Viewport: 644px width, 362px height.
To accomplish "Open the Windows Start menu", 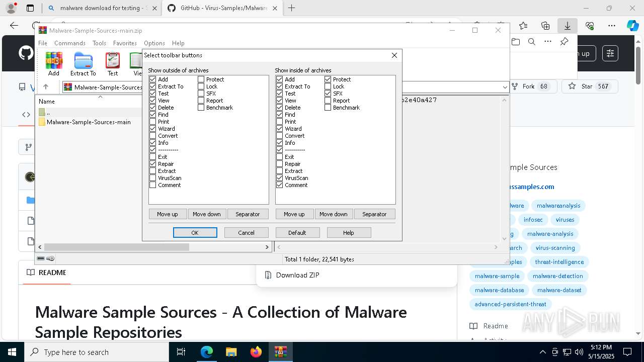I will coord(12,352).
